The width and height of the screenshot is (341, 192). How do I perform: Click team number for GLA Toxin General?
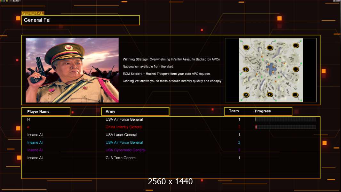pos(239,158)
